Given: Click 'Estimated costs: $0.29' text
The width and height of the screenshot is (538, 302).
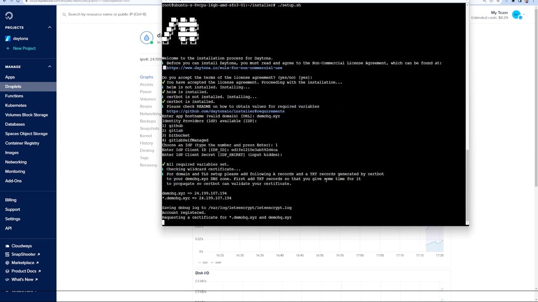Looking at the screenshot, I should (490, 18).
